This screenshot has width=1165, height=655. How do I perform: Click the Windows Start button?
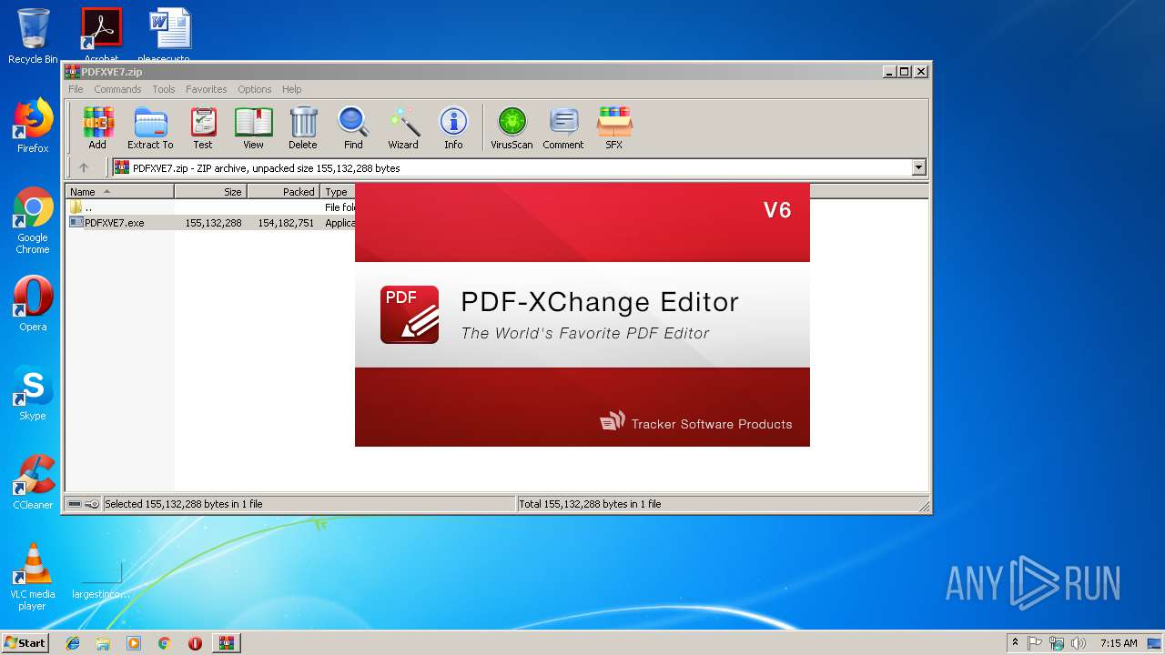25,642
